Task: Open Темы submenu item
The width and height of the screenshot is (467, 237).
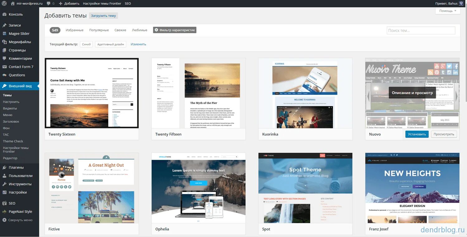Action: [x=7, y=95]
